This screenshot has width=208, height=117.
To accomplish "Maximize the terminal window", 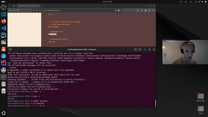I will tap(149, 49).
